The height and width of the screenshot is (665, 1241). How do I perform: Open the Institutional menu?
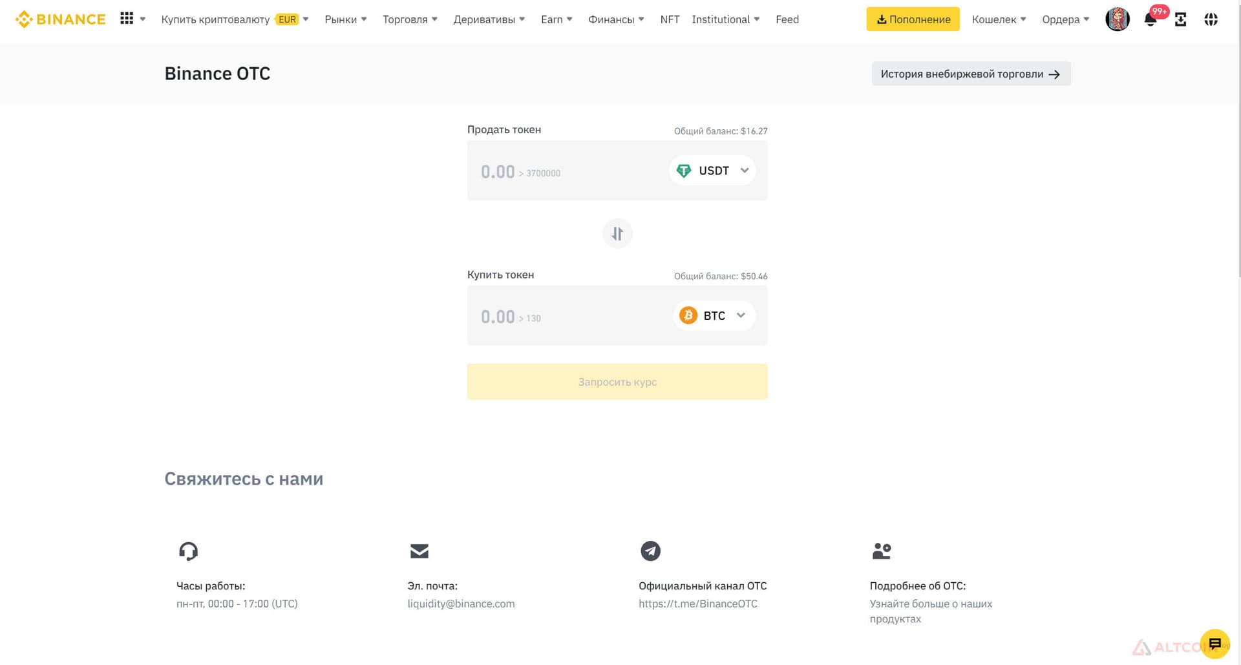click(725, 19)
